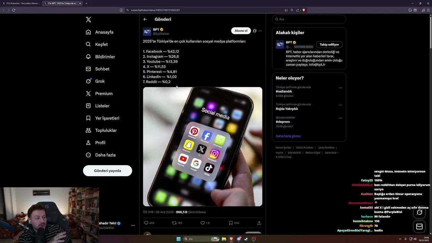Open browser media control music icon
This screenshot has width=432, height=243.
pos(423,10)
